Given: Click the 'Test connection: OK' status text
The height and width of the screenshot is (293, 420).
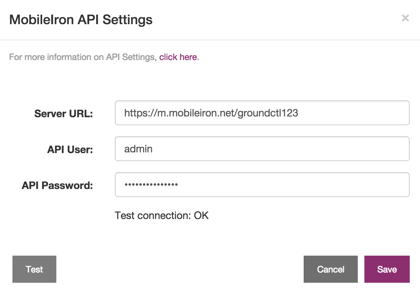Looking at the screenshot, I should click(162, 215).
